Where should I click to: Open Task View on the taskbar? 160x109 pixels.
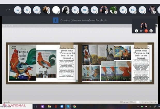point(35,107)
